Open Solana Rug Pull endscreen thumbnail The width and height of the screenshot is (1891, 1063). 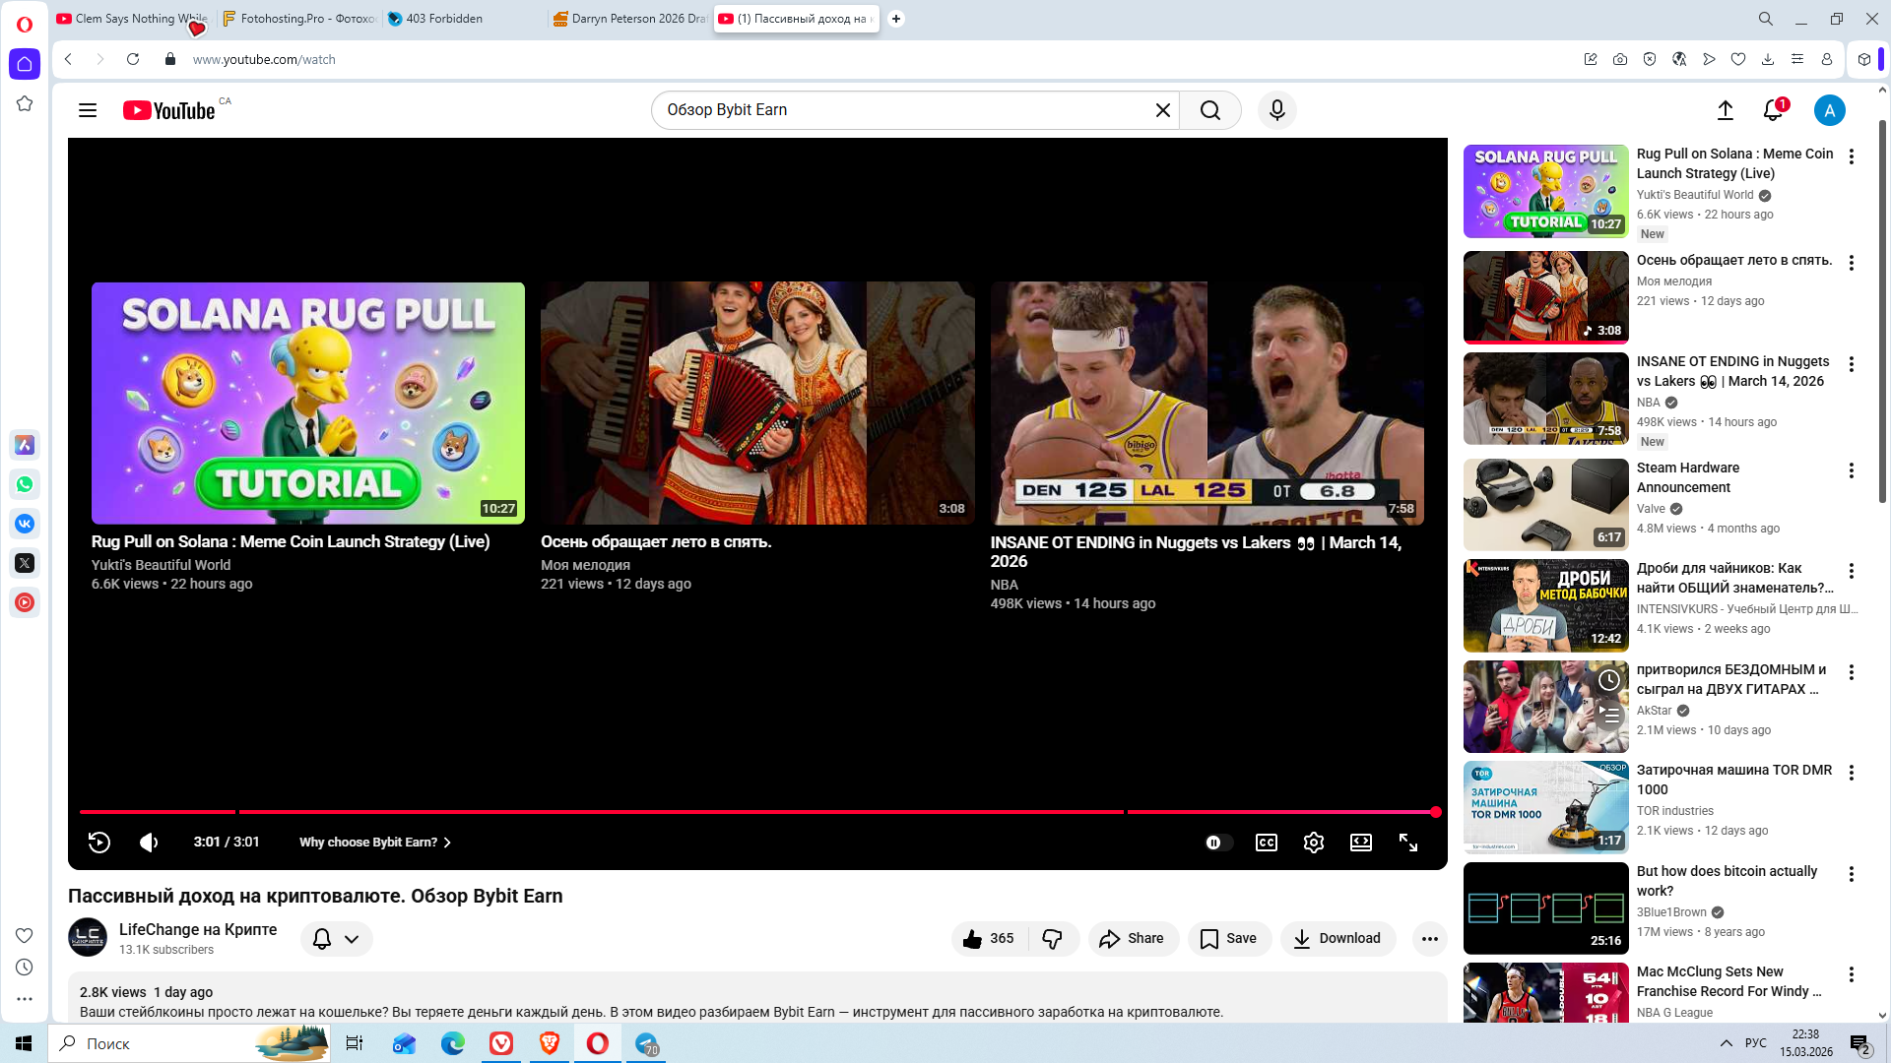pos(308,404)
